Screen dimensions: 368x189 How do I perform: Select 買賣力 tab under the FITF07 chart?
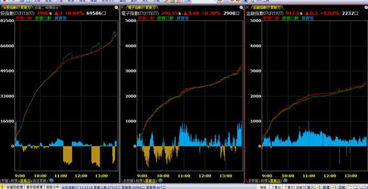(275, 181)
